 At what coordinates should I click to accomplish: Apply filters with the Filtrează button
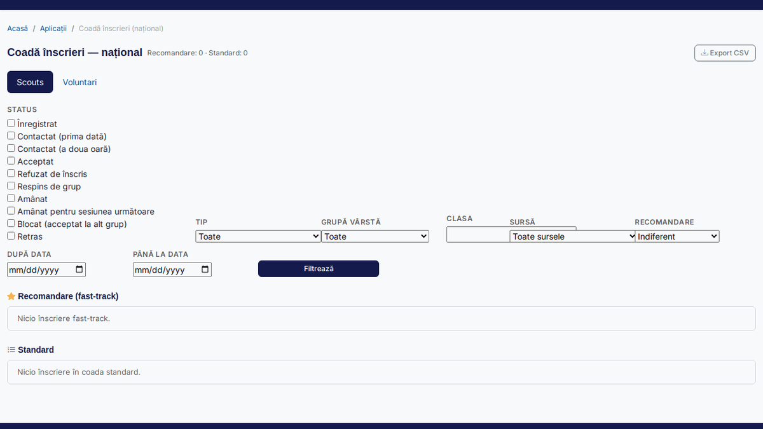pos(319,269)
